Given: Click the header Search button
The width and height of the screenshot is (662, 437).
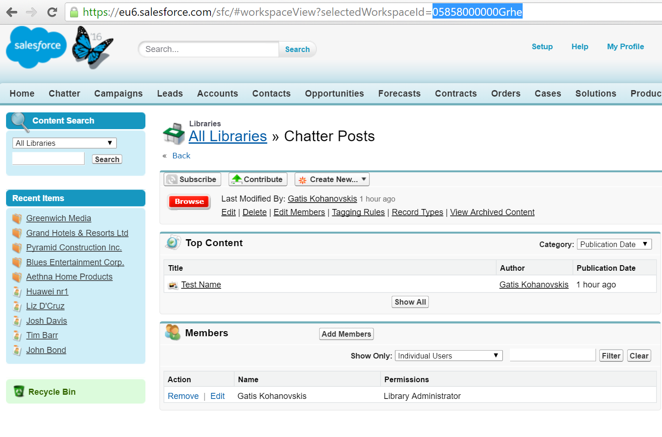Looking at the screenshot, I should tap(297, 49).
